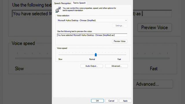The width and height of the screenshot is (185, 104).
Task: Apply the voice changes
Action: 125,101
